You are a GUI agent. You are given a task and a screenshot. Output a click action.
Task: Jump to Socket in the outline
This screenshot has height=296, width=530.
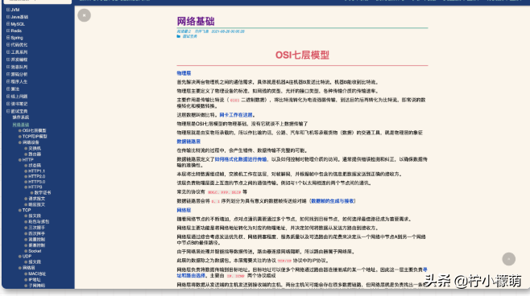click(35, 251)
